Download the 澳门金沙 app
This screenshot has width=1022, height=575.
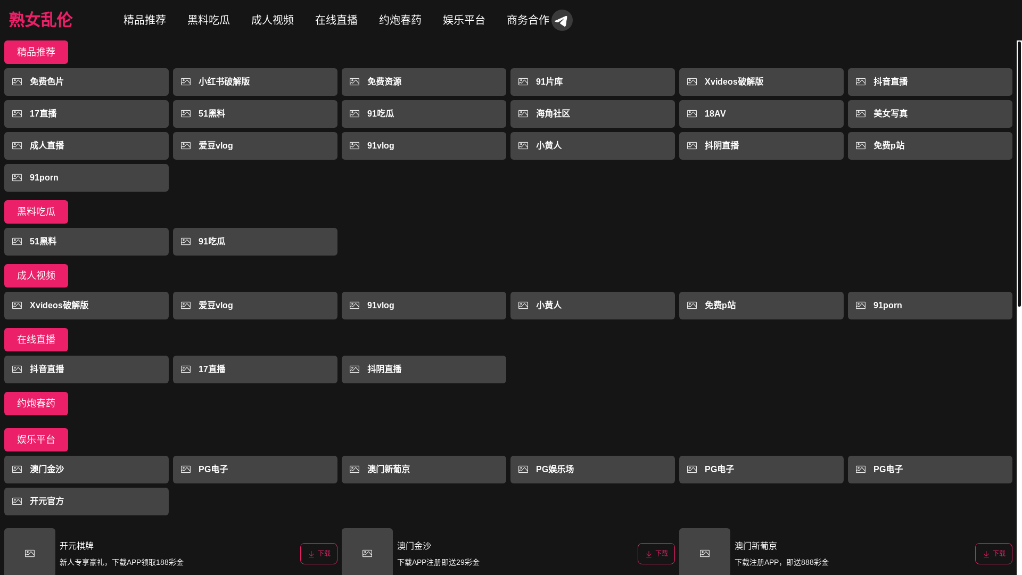coord(656,554)
